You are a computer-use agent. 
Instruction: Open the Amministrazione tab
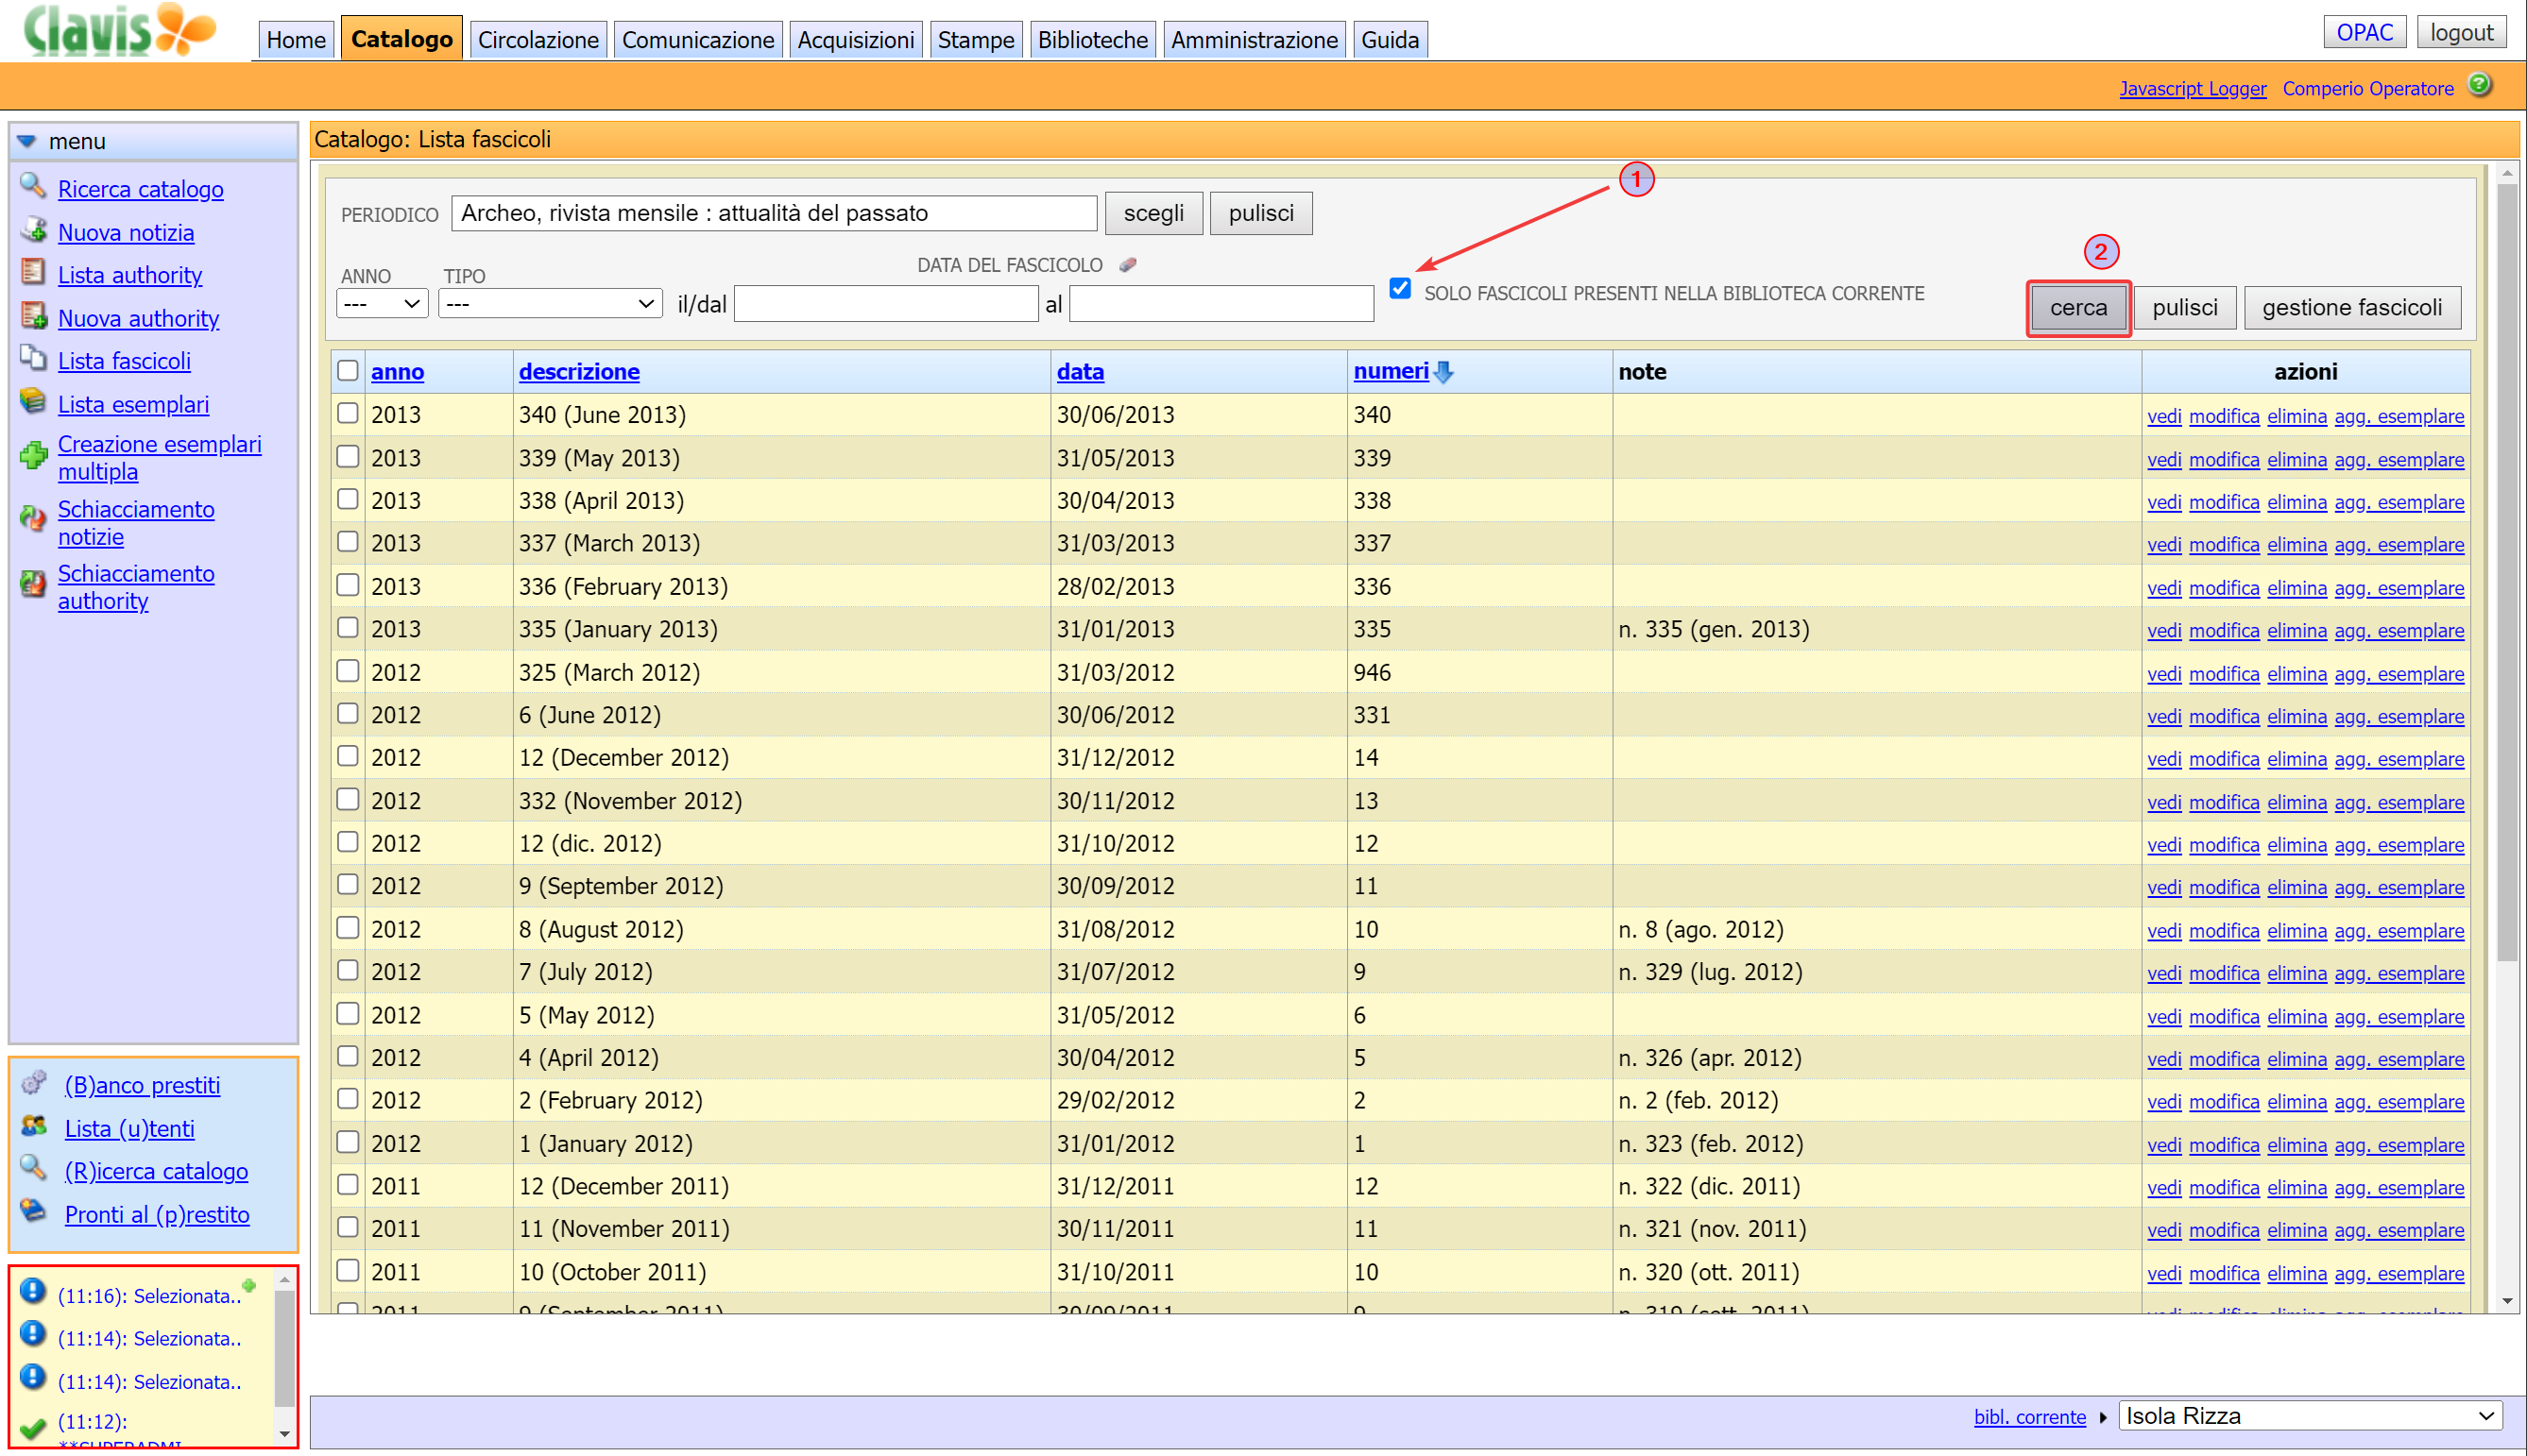click(x=1254, y=40)
